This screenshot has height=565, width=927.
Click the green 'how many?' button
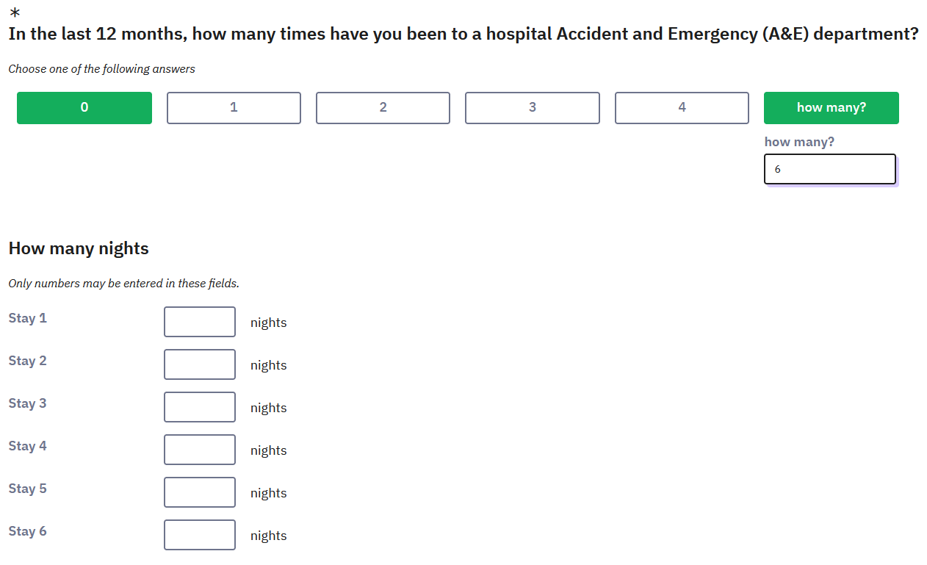tap(832, 108)
